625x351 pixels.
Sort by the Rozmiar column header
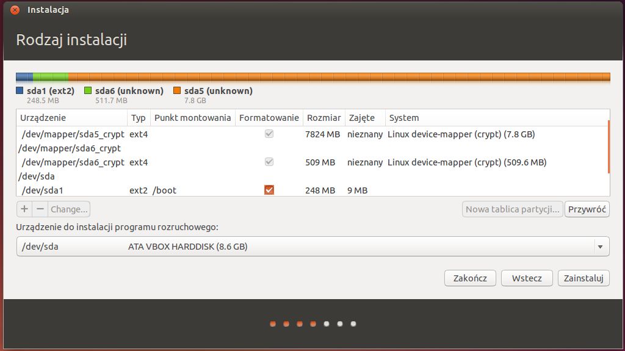[x=323, y=118]
